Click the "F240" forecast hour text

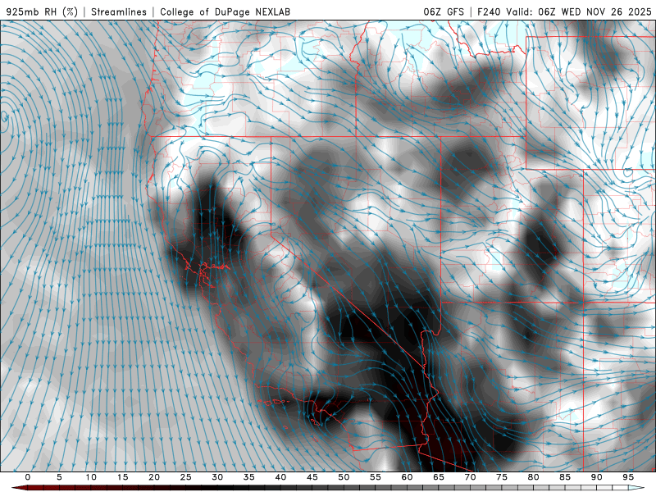click(x=489, y=11)
